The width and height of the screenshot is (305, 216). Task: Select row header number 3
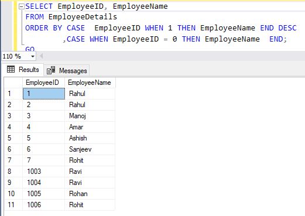[13, 116]
